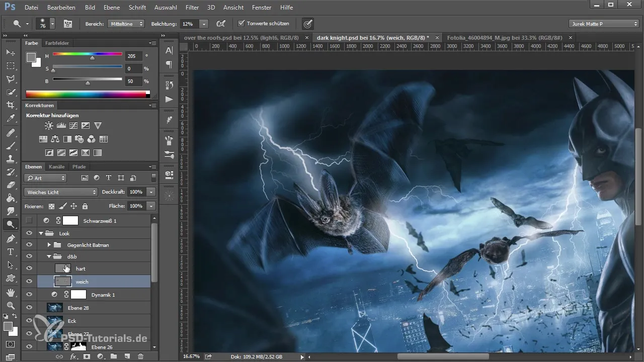The image size is (644, 362).
Task: Select the Paint Bucket tool
Action: click(10, 198)
